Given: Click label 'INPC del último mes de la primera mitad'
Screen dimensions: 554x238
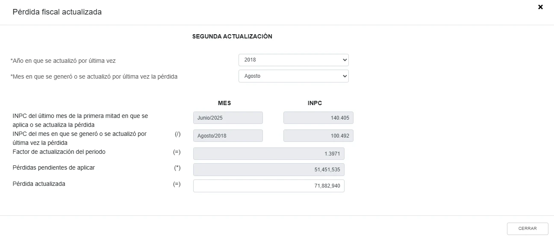Looking at the screenshot, I should (80, 120).
